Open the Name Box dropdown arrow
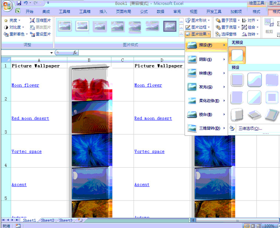 click(x=51, y=53)
